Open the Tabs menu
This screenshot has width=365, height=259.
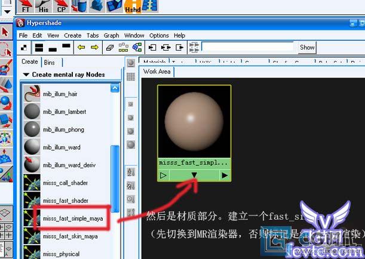coord(93,35)
